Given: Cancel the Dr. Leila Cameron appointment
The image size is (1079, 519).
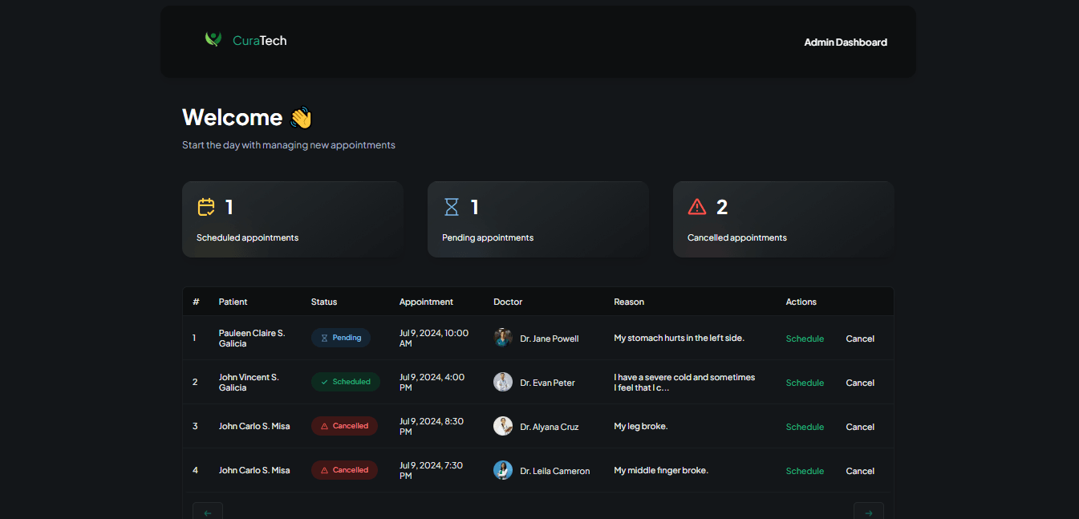Looking at the screenshot, I should click(860, 471).
